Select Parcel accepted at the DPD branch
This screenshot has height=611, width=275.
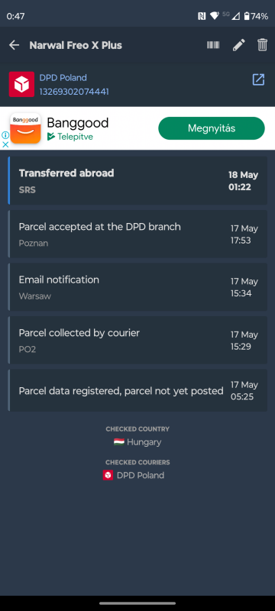click(137, 234)
